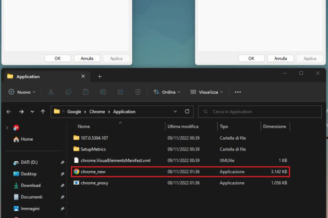Click the Cut scissors icon in toolbar
The height and width of the screenshot is (218, 328).
pyautogui.click(x=51, y=92)
